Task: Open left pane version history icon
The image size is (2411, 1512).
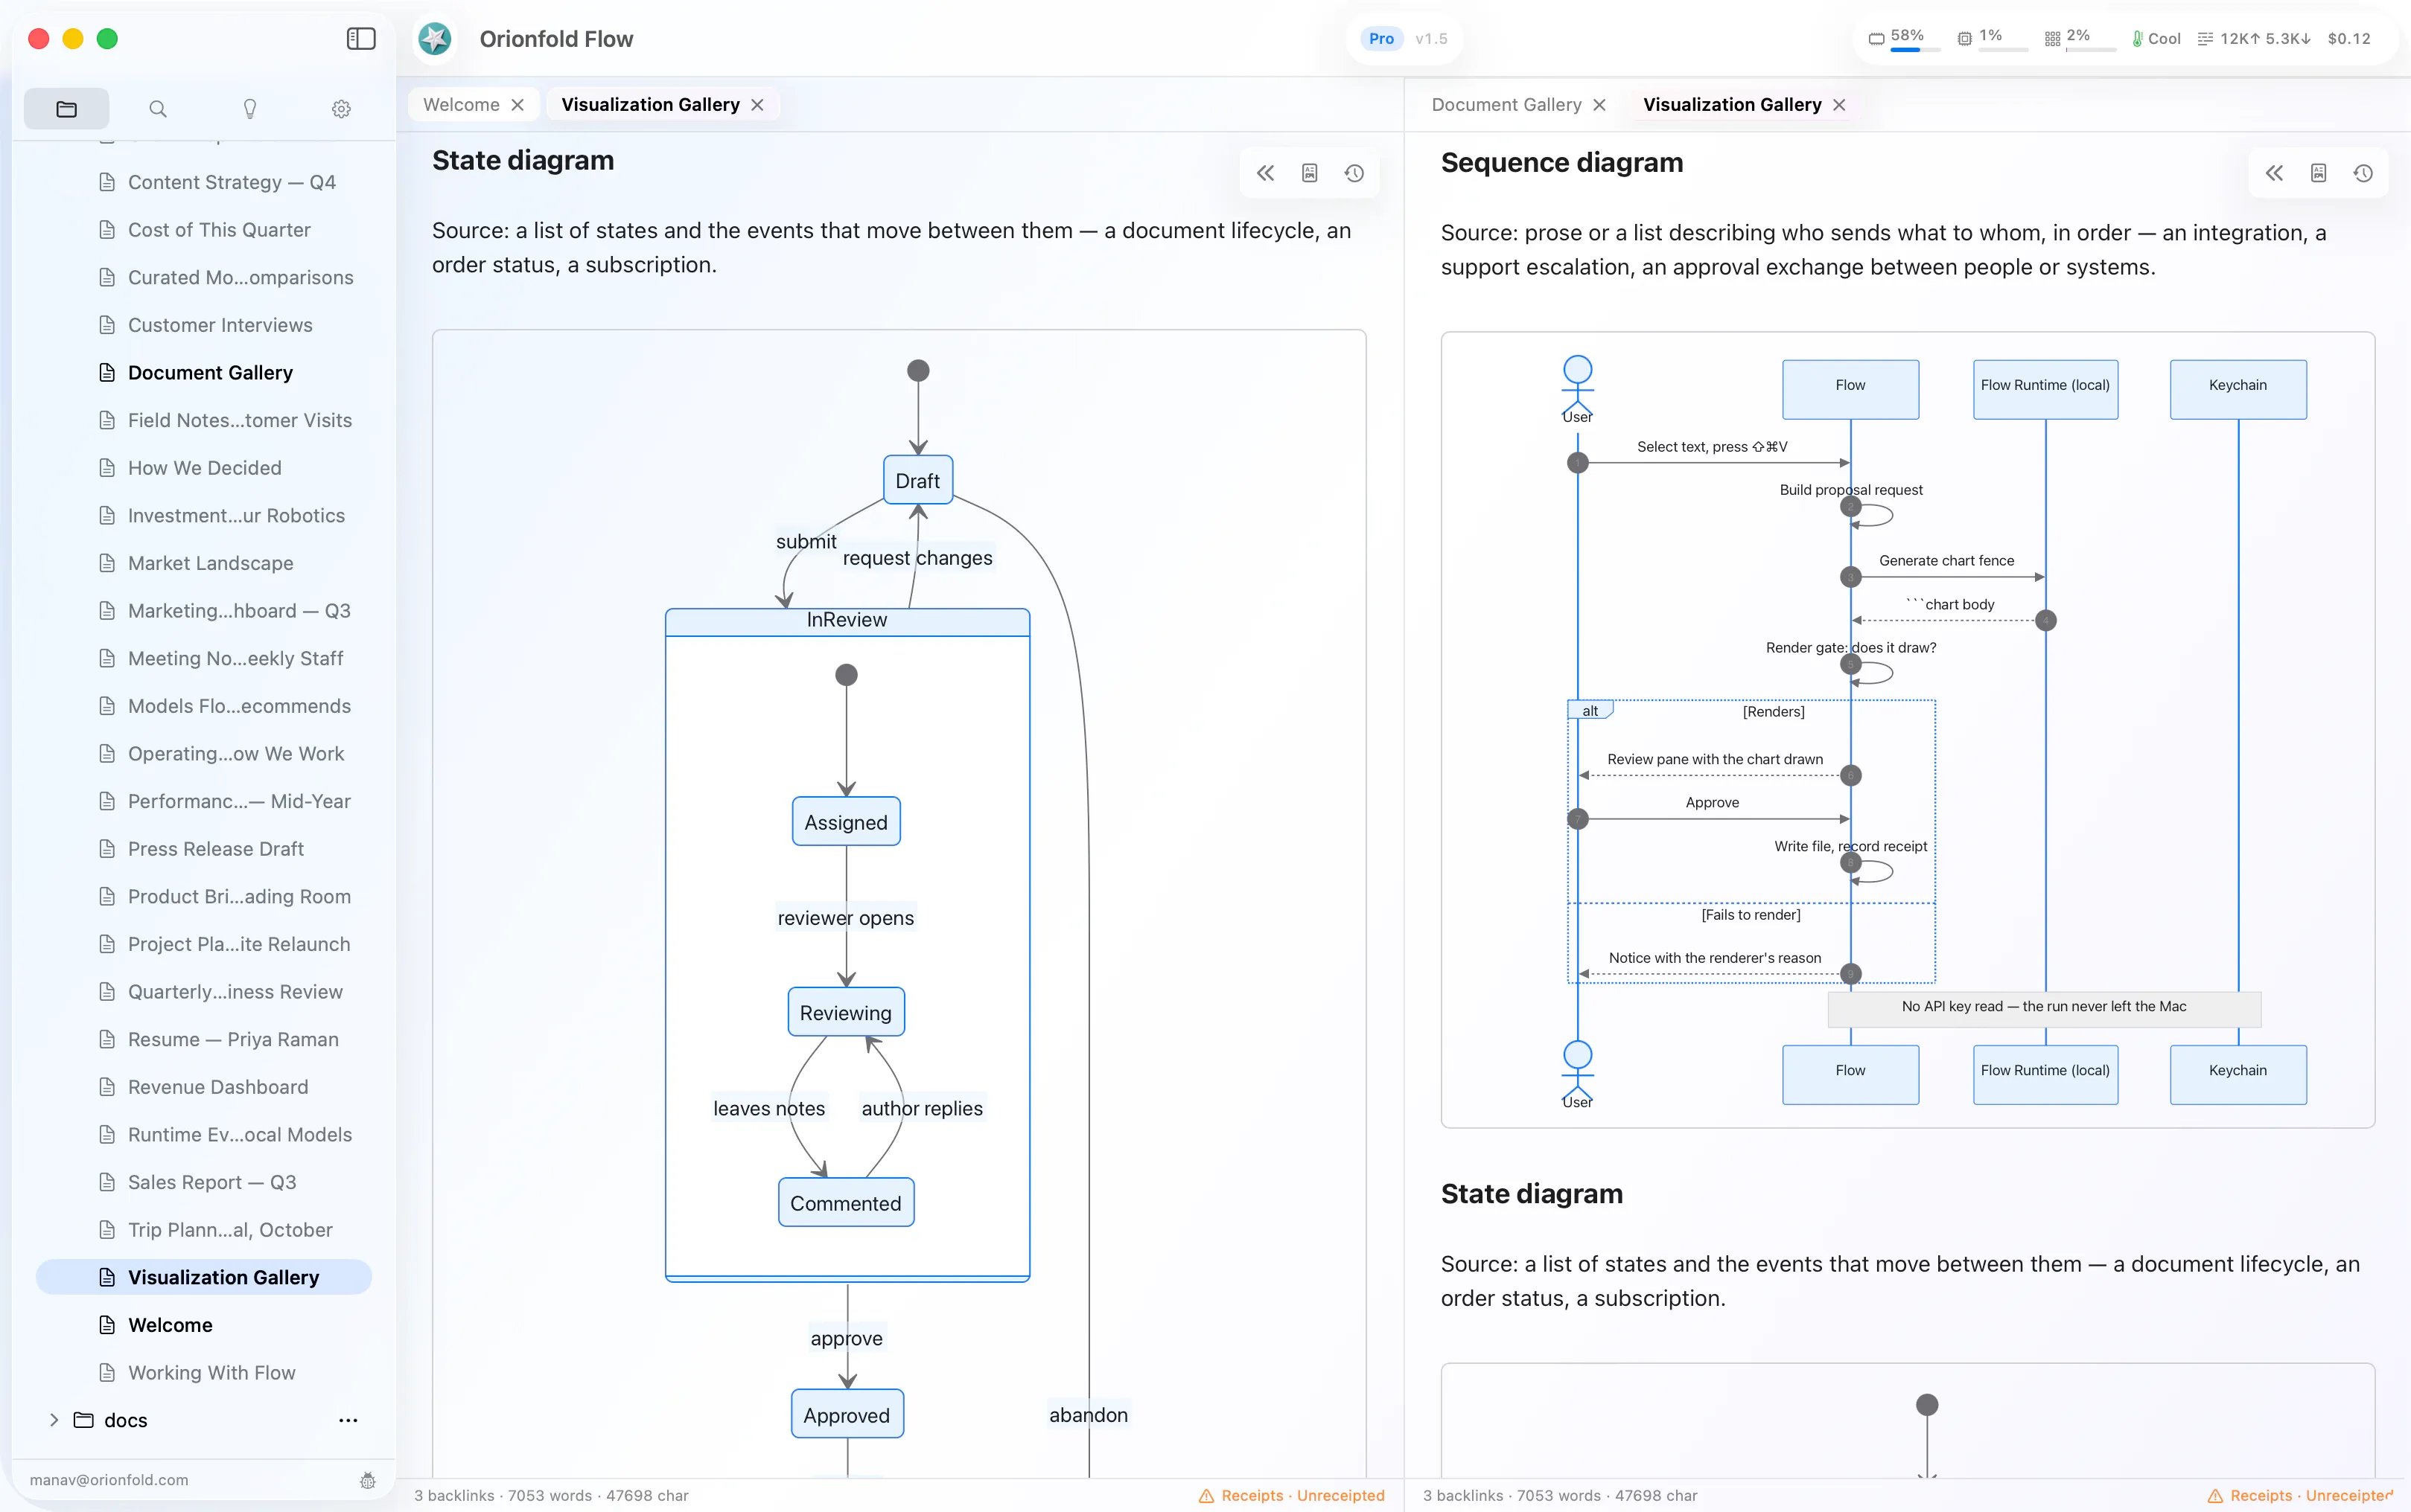Action: (1354, 173)
